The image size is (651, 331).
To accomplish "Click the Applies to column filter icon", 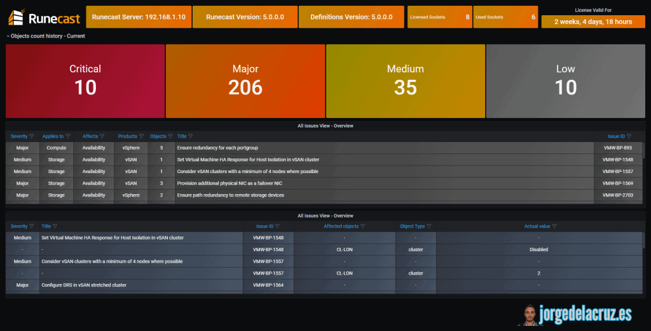I will click(67, 136).
